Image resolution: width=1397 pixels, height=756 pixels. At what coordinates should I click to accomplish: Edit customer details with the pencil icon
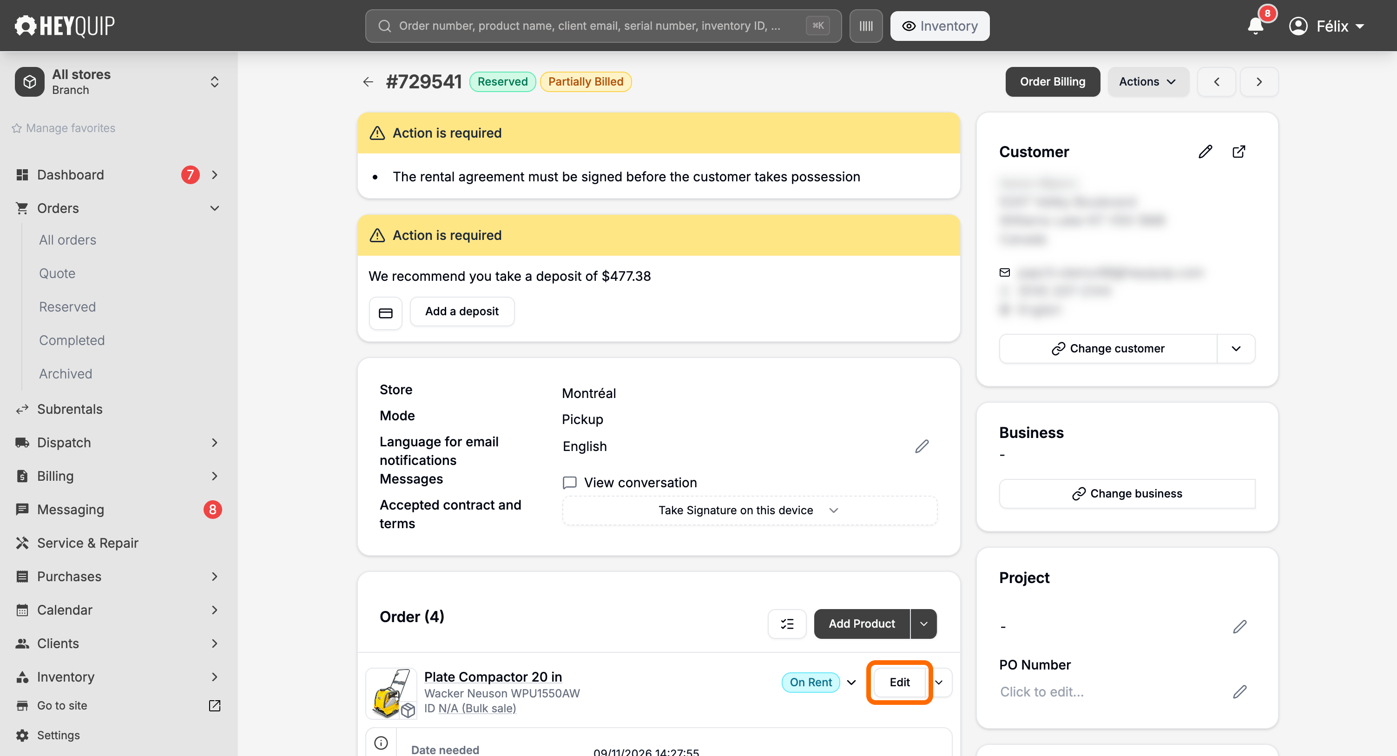pyautogui.click(x=1205, y=152)
